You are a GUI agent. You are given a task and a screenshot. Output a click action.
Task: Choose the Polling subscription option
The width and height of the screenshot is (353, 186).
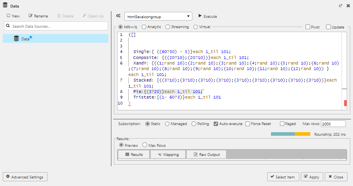point(194,124)
